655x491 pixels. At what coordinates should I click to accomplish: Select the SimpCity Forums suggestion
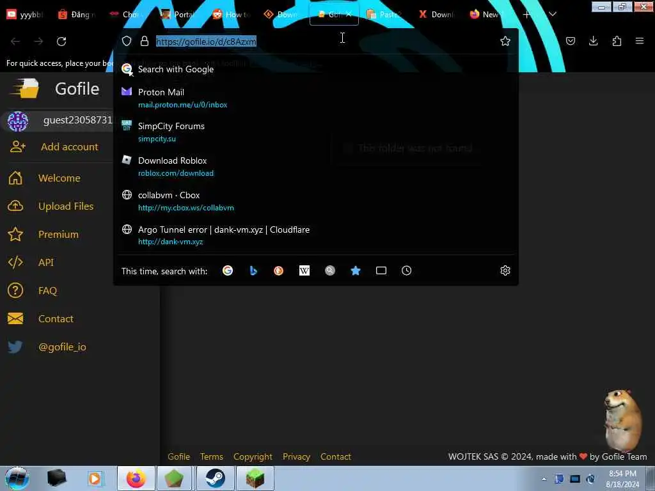pos(316,132)
